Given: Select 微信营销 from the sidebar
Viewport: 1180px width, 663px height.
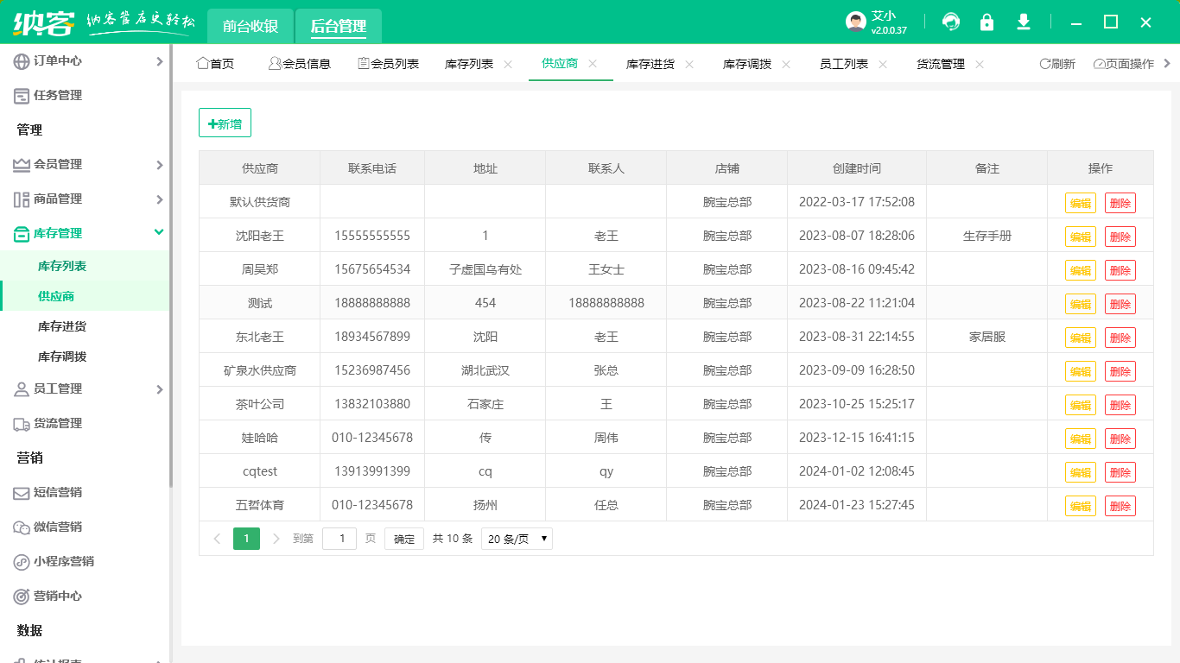Looking at the screenshot, I should (63, 527).
